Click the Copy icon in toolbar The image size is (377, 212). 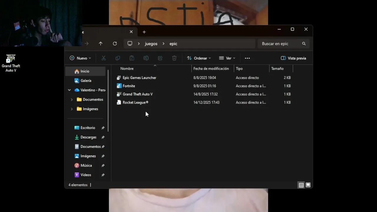pos(118,58)
